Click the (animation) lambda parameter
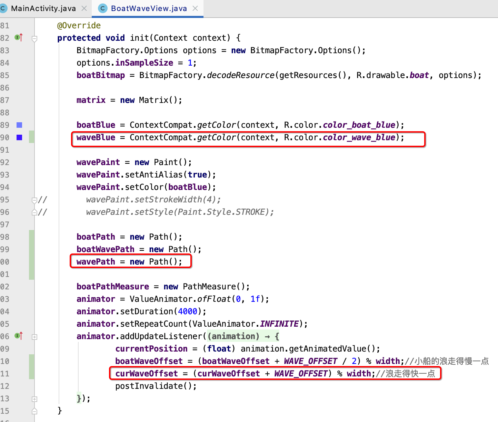The width and height of the screenshot is (498, 422). tap(233, 336)
